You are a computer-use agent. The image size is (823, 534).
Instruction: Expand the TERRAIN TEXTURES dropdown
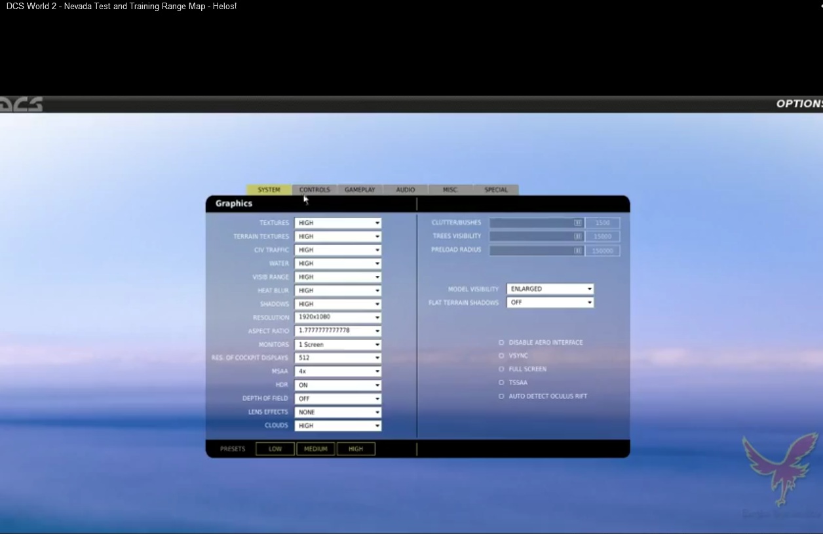click(x=338, y=237)
